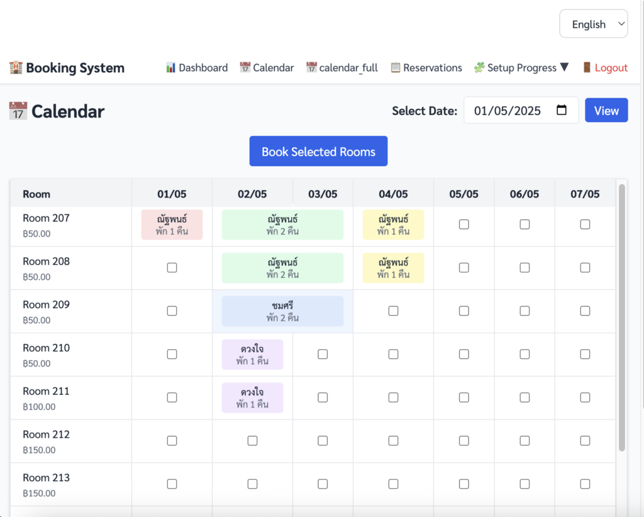This screenshot has width=644, height=517.
Task: Click the bar chart icon beside Dashboard
Action: (170, 68)
